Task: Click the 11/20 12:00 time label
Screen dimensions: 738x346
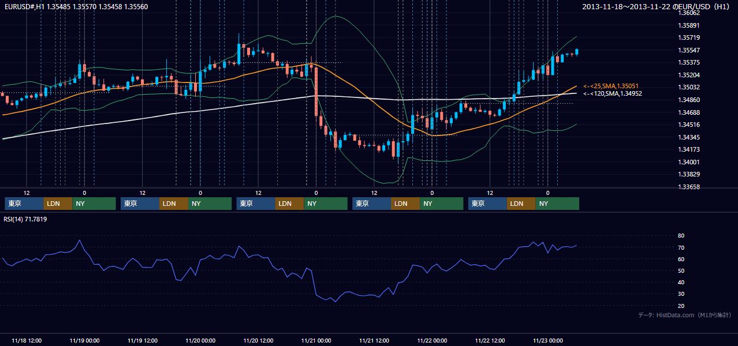Action: coord(258,340)
